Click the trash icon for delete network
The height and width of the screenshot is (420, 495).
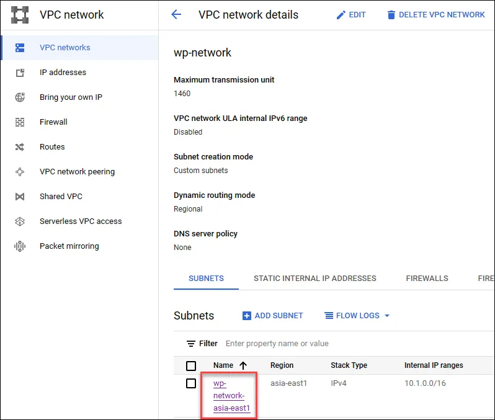(391, 15)
